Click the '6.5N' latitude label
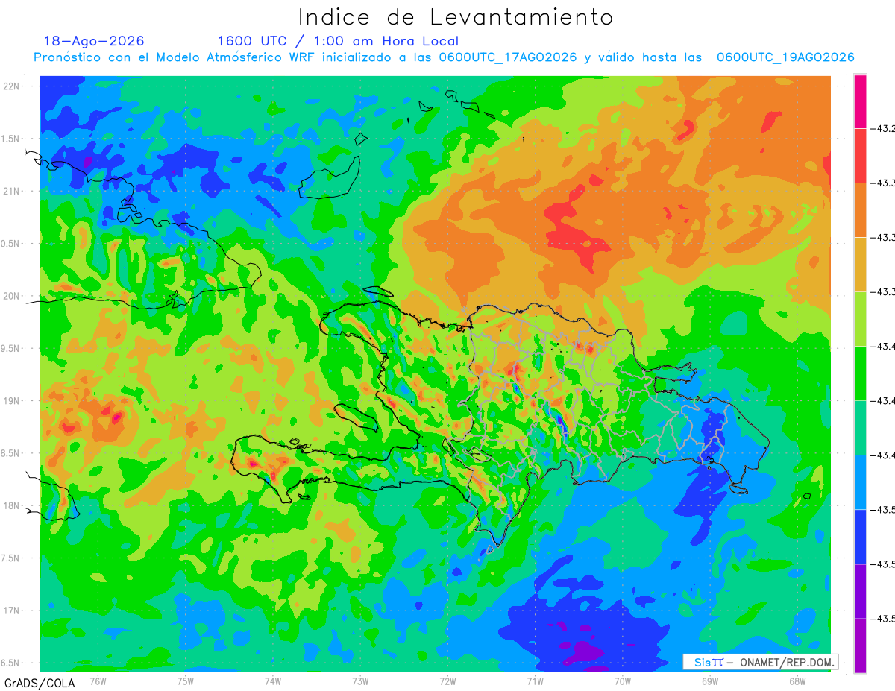 11,663
